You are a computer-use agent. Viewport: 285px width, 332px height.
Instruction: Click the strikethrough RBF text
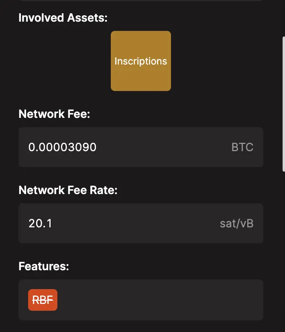(x=43, y=300)
